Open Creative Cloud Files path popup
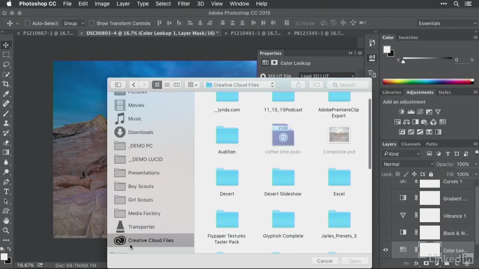Viewport: 479px width, 269px height. [240, 85]
